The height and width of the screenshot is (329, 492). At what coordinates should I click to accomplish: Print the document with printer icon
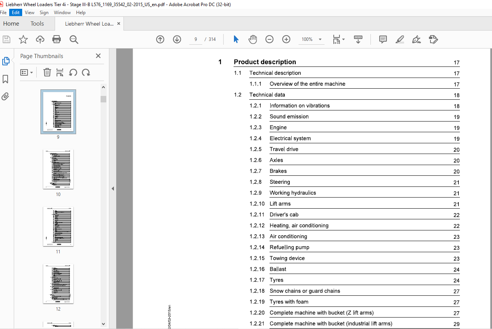click(57, 39)
